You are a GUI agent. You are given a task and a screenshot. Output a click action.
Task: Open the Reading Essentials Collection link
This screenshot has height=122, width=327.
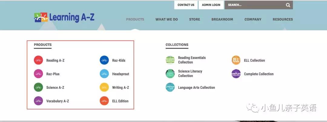192,60
